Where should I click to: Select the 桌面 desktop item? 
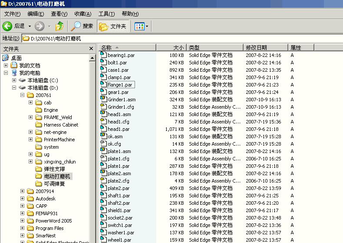tap(16, 58)
